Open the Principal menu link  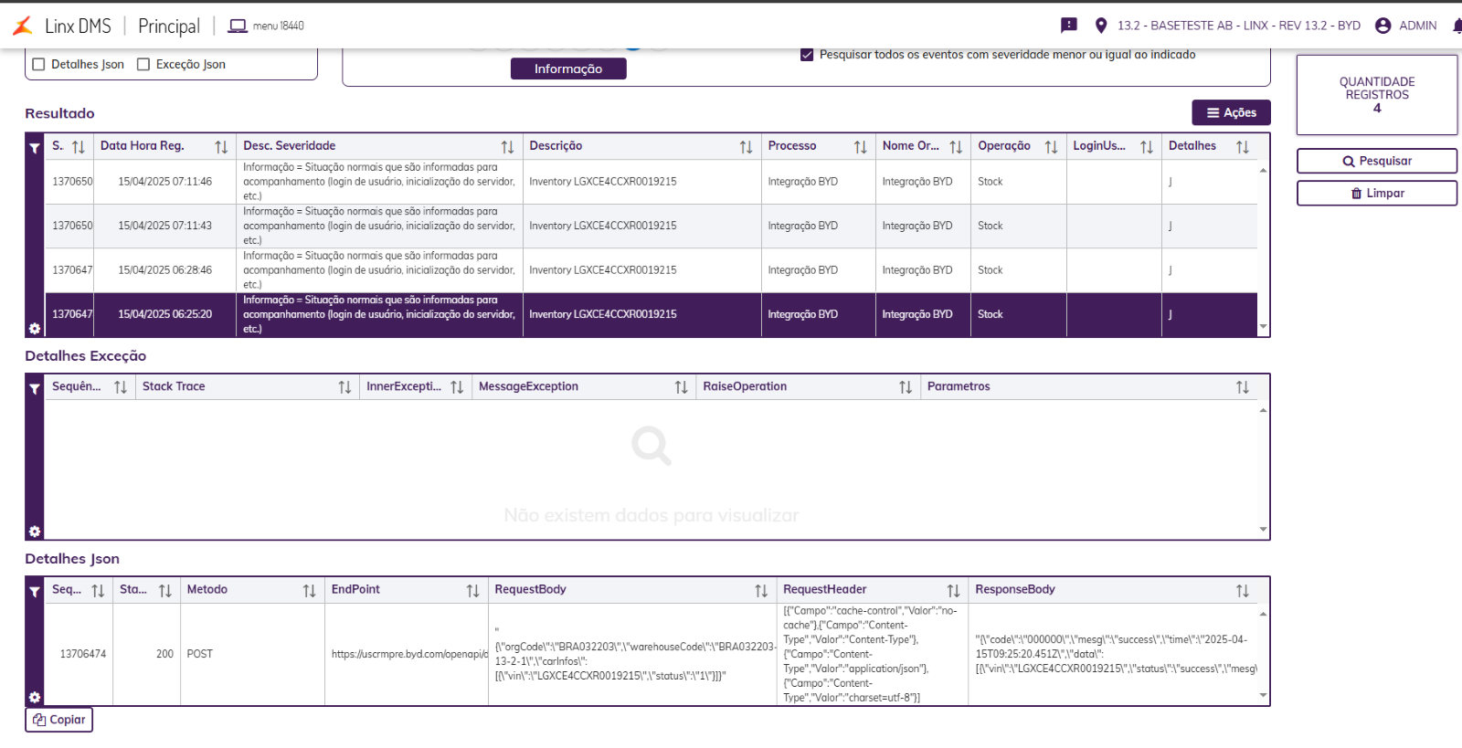click(x=169, y=26)
